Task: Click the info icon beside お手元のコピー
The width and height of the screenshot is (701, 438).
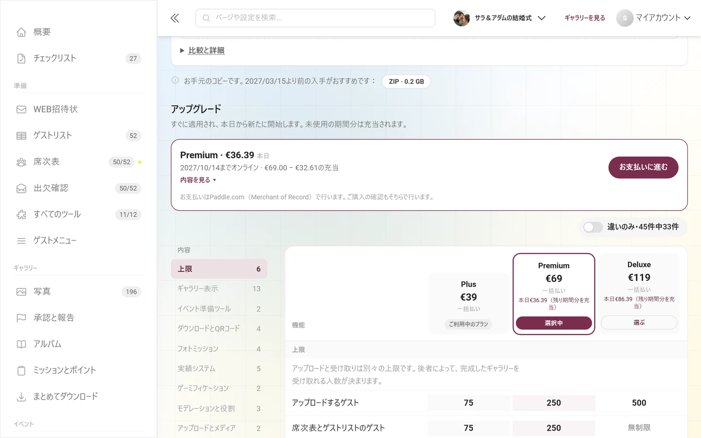Action: click(175, 80)
